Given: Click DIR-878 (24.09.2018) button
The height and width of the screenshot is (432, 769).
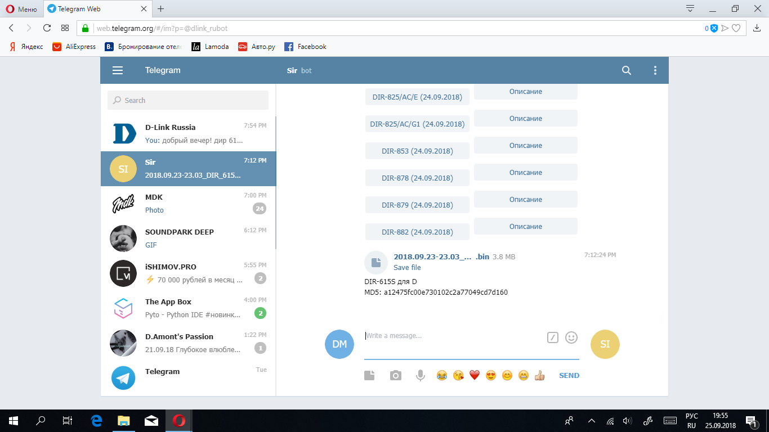Looking at the screenshot, I should [x=417, y=178].
